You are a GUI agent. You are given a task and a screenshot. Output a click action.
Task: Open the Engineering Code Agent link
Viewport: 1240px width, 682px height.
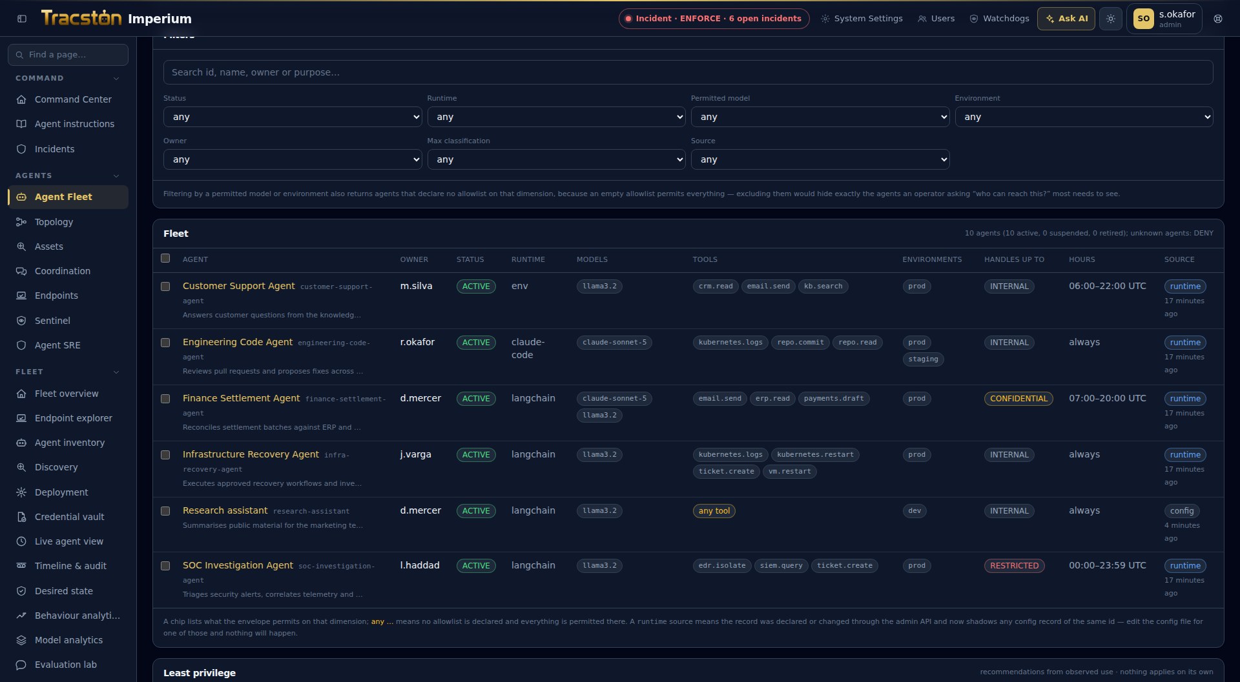tap(238, 342)
